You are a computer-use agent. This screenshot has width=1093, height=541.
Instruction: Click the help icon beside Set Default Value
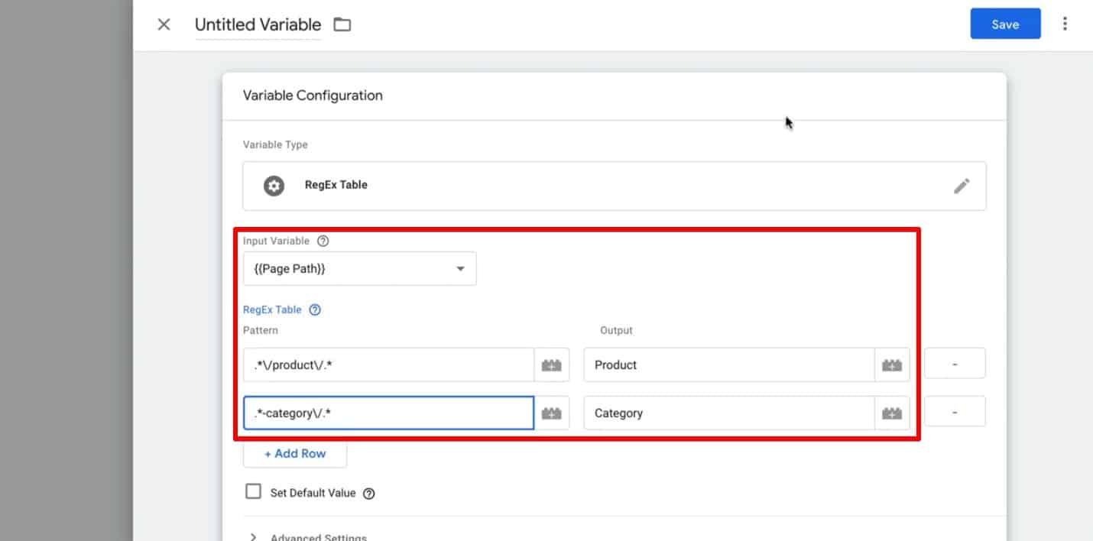tap(369, 493)
